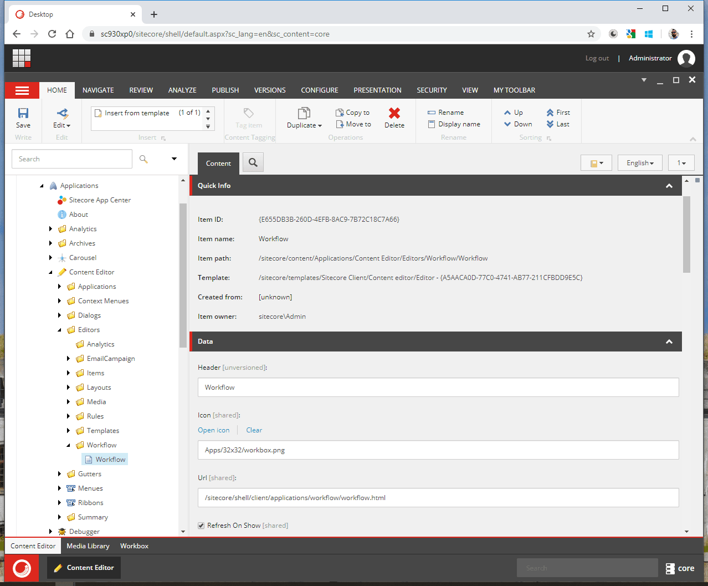Collapse the Quick Info section
Image resolution: width=708 pixels, height=586 pixels.
pyautogui.click(x=669, y=186)
